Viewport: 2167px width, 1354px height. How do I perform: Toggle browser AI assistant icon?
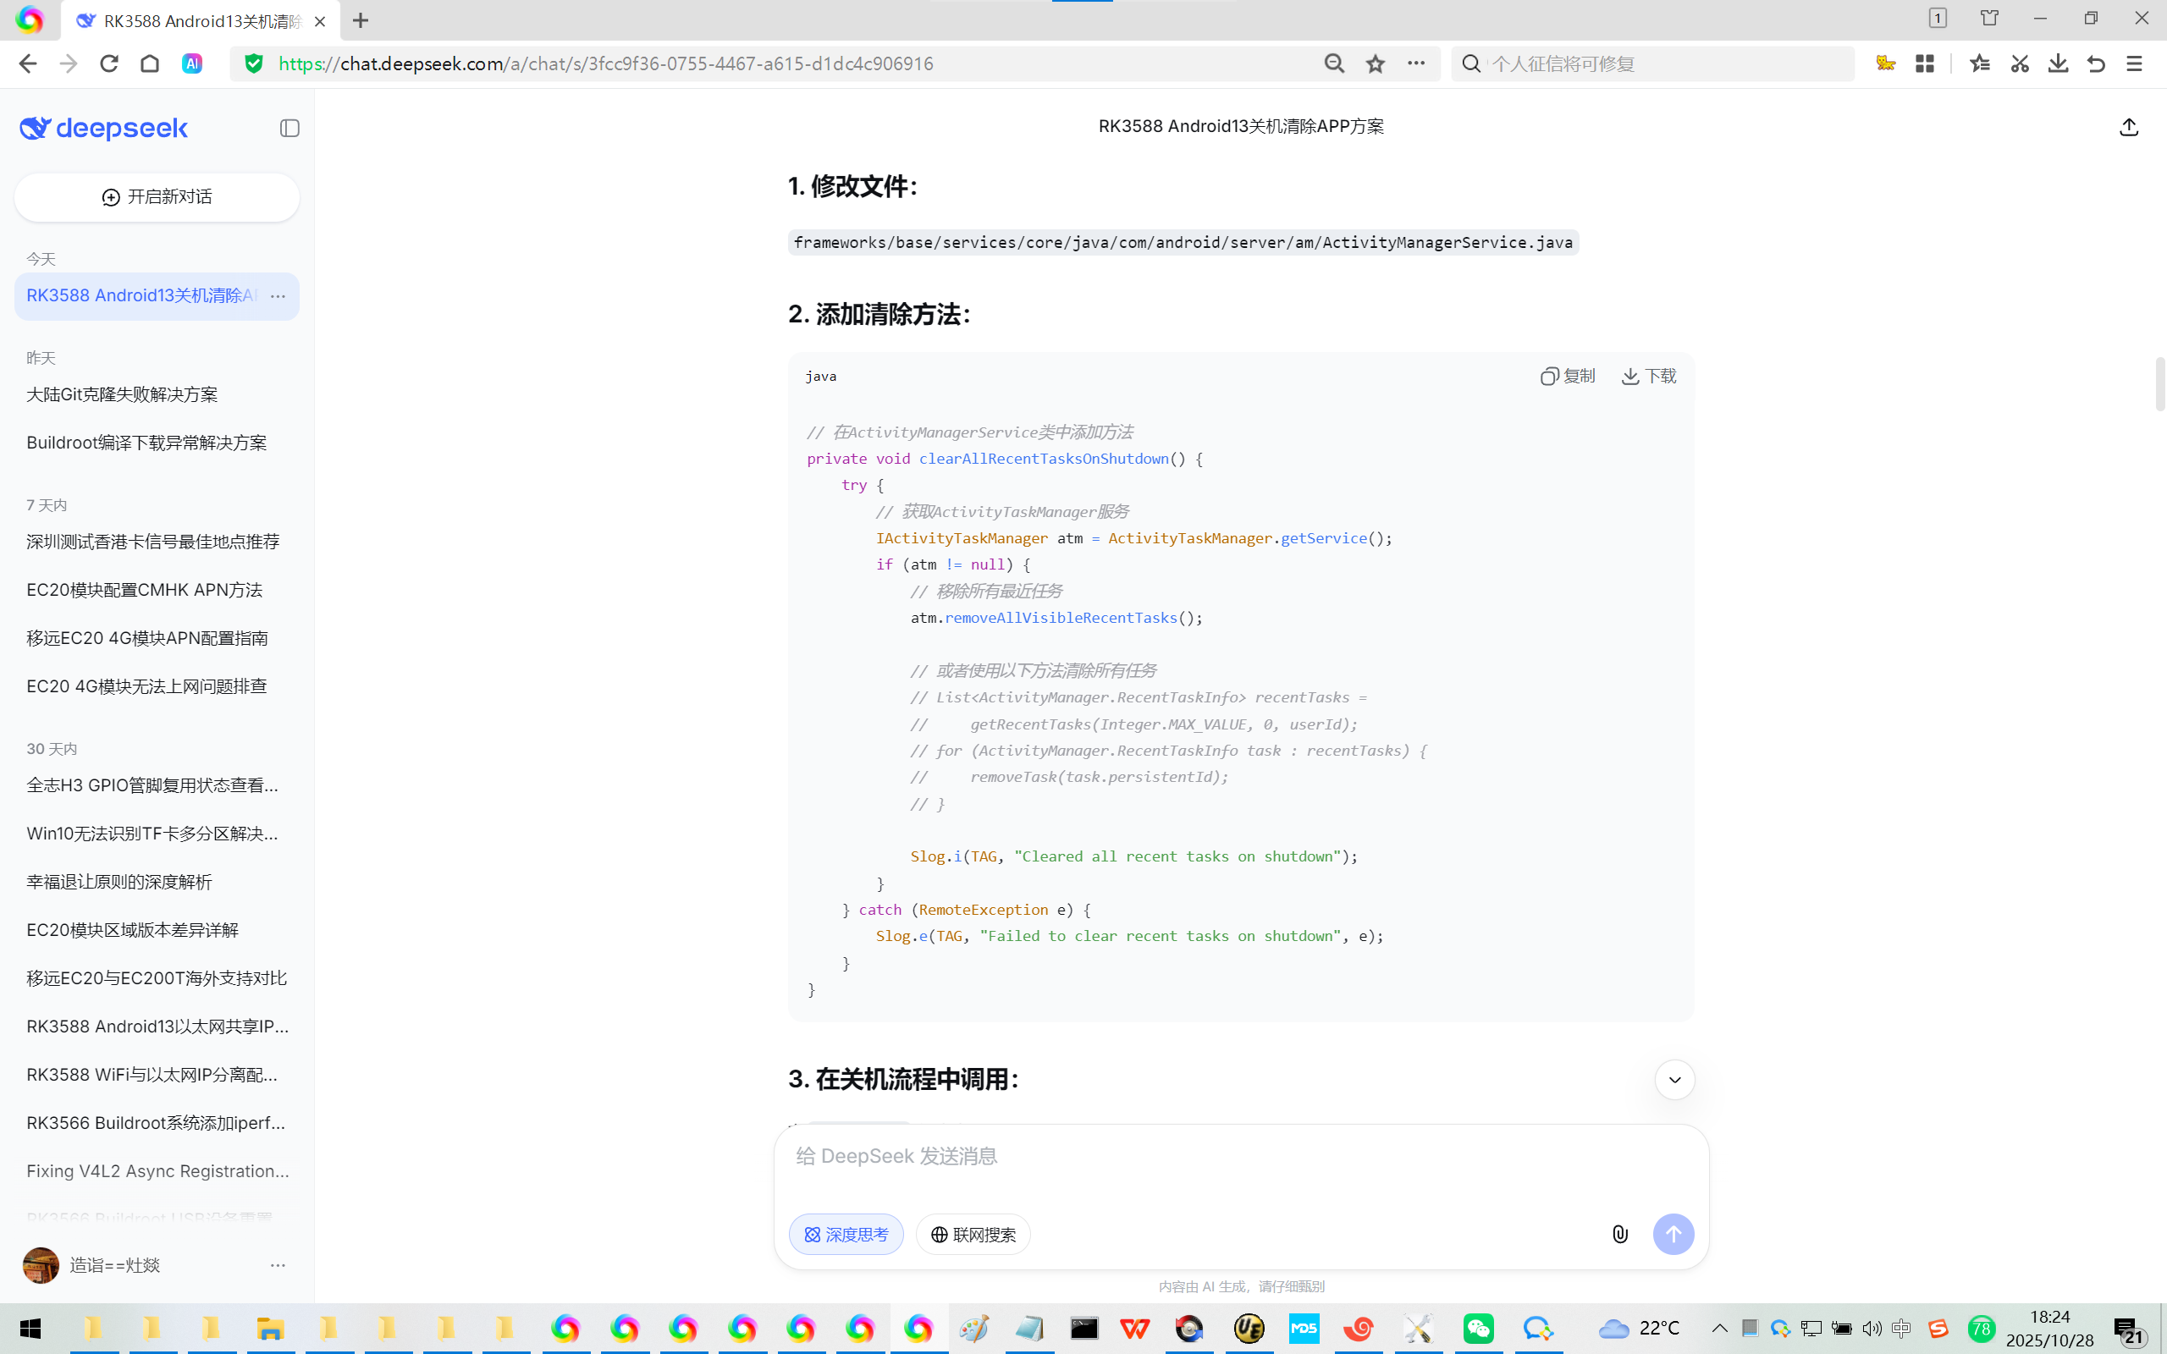tap(191, 63)
